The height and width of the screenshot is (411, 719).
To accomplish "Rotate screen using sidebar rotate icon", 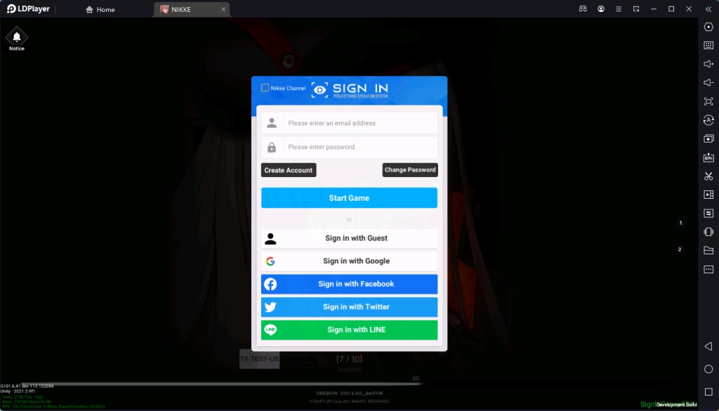I will pyautogui.click(x=708, y=232).
